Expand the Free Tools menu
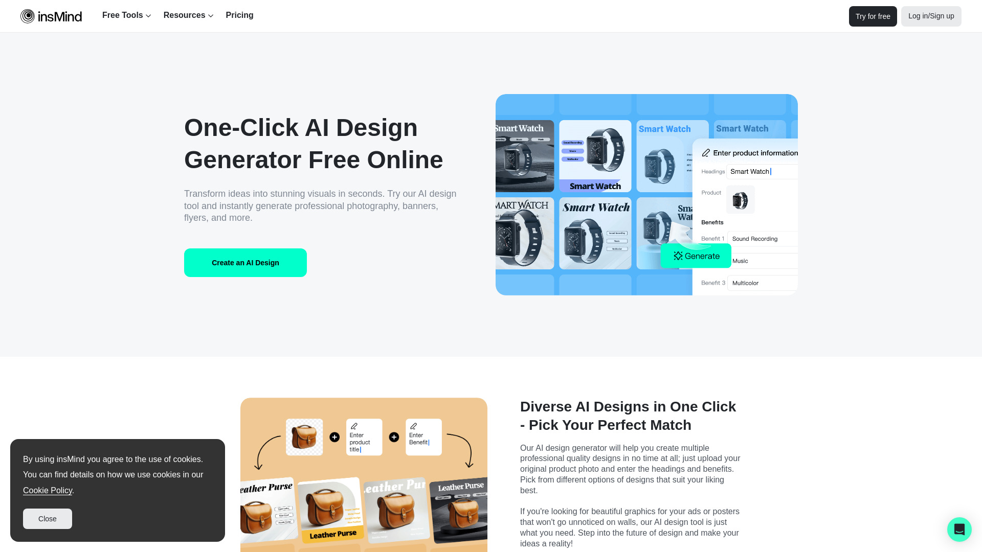Viewport: 982px width, 552px height. [x=127, y=15]
